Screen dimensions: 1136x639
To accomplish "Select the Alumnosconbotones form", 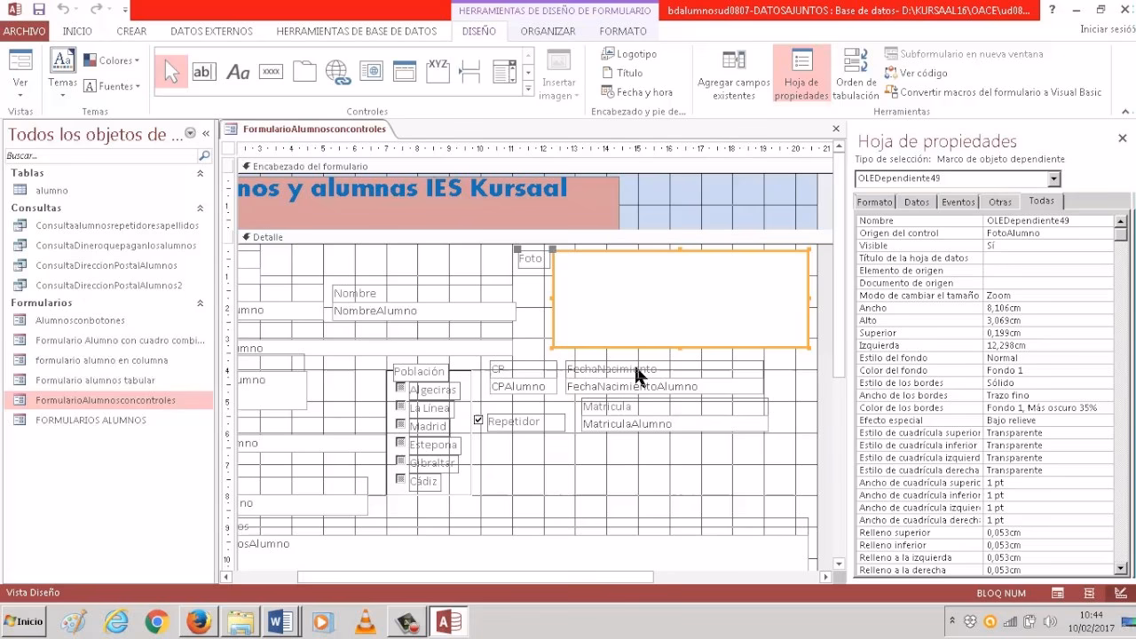I will coord(80,320).
